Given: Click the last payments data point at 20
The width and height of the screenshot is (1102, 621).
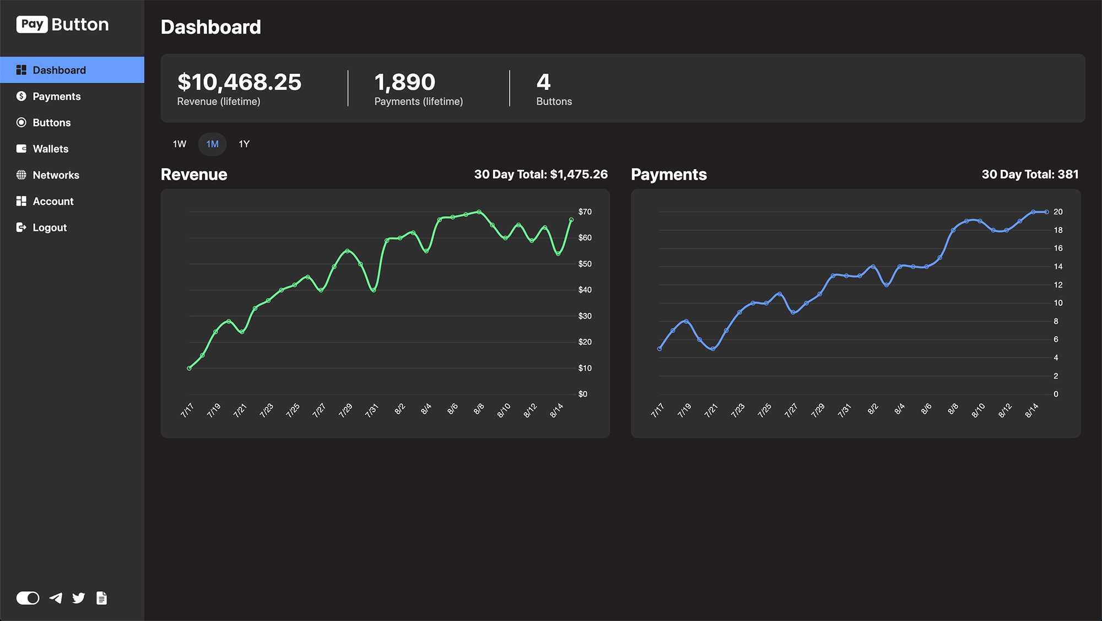Looking at the screenshot, I should [x=1046, y=212].
